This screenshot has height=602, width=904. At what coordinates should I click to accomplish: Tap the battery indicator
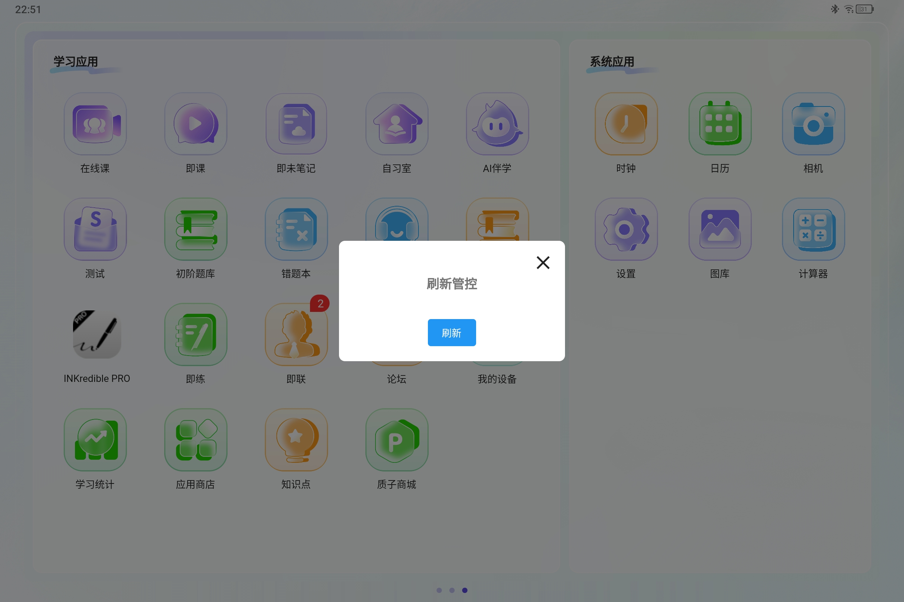[x=865, y=9]
